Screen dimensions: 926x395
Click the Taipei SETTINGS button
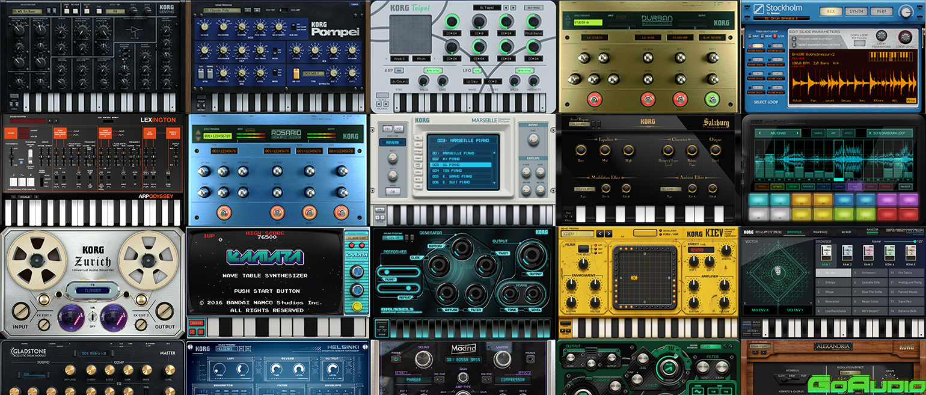pos(533,8)
